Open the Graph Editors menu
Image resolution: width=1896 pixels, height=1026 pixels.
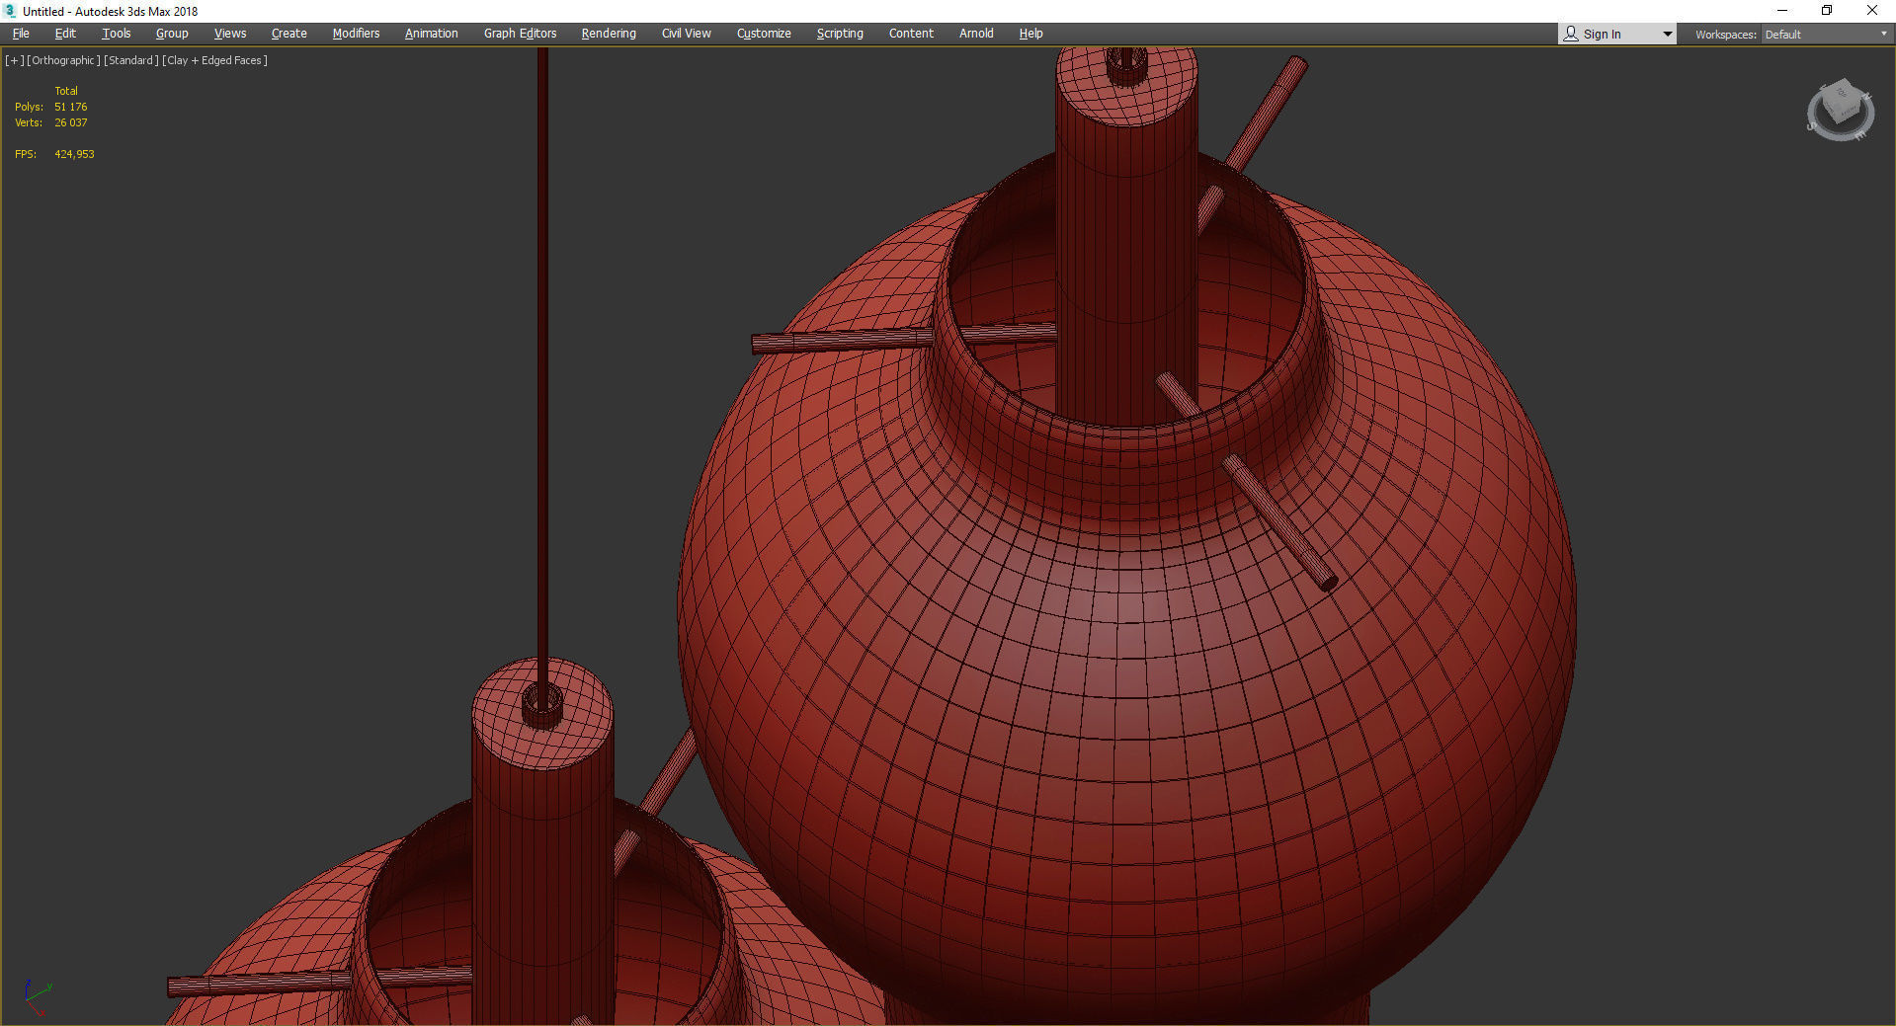pos(521,34)
